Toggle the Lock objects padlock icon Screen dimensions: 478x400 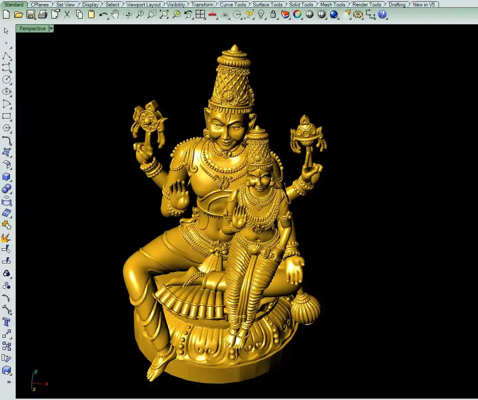tap(273, 14)
